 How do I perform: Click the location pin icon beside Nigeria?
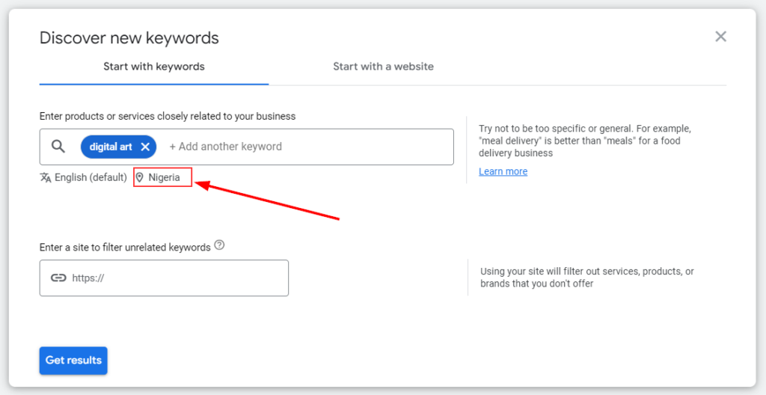[x=140, y=177]
